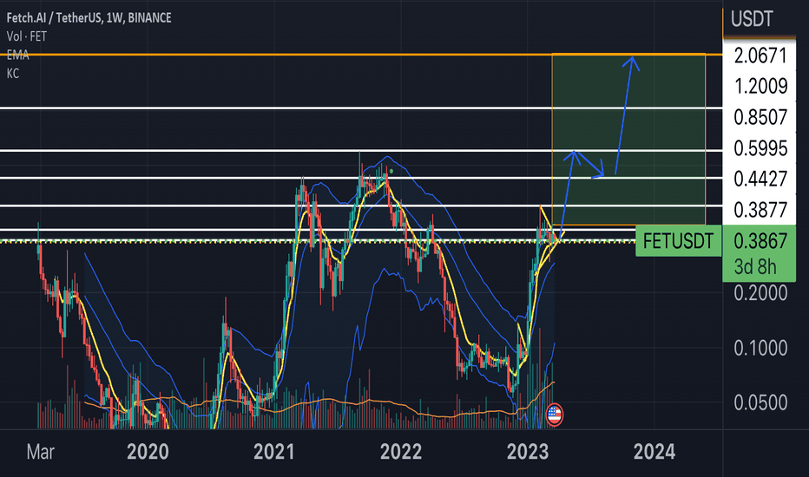Click the Mar time axis label
The height and width of the screenshot is (477, 809).
[40, 452]
